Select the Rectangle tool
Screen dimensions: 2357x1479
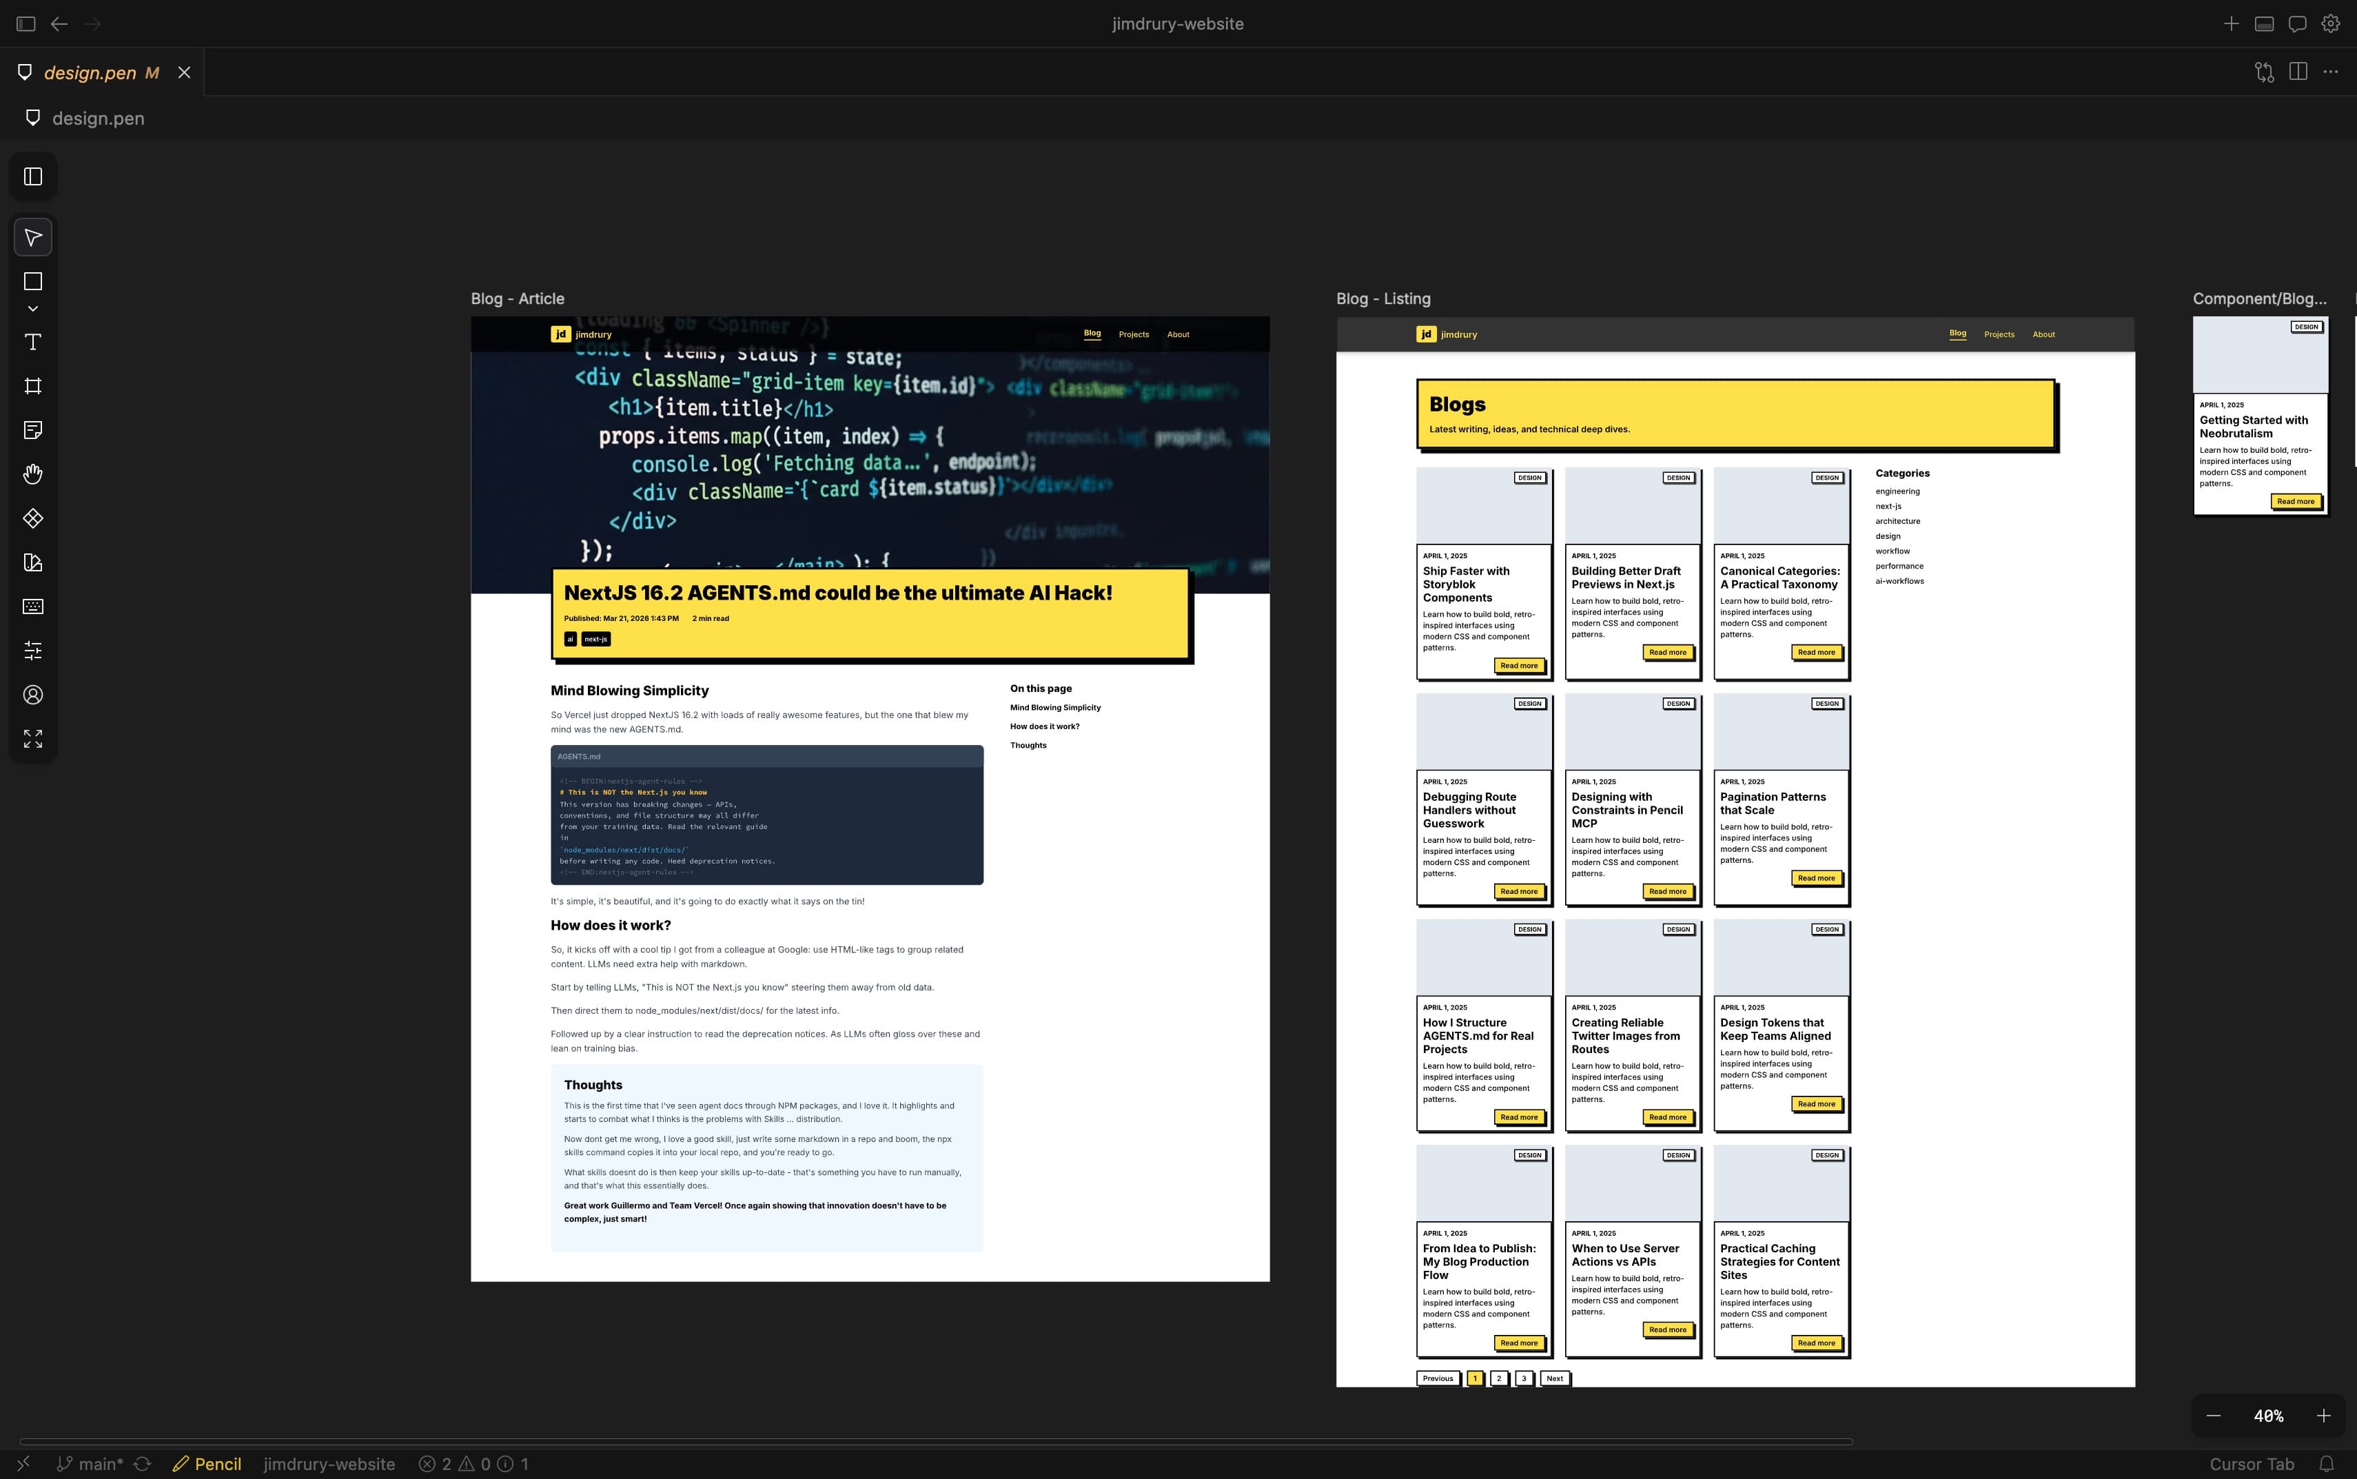click(33, 280)
